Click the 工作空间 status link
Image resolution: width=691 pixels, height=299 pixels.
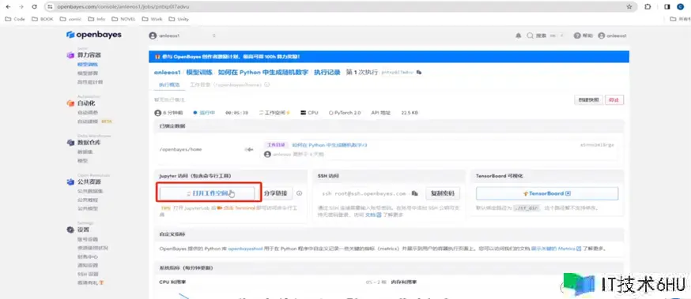[275, 113]
